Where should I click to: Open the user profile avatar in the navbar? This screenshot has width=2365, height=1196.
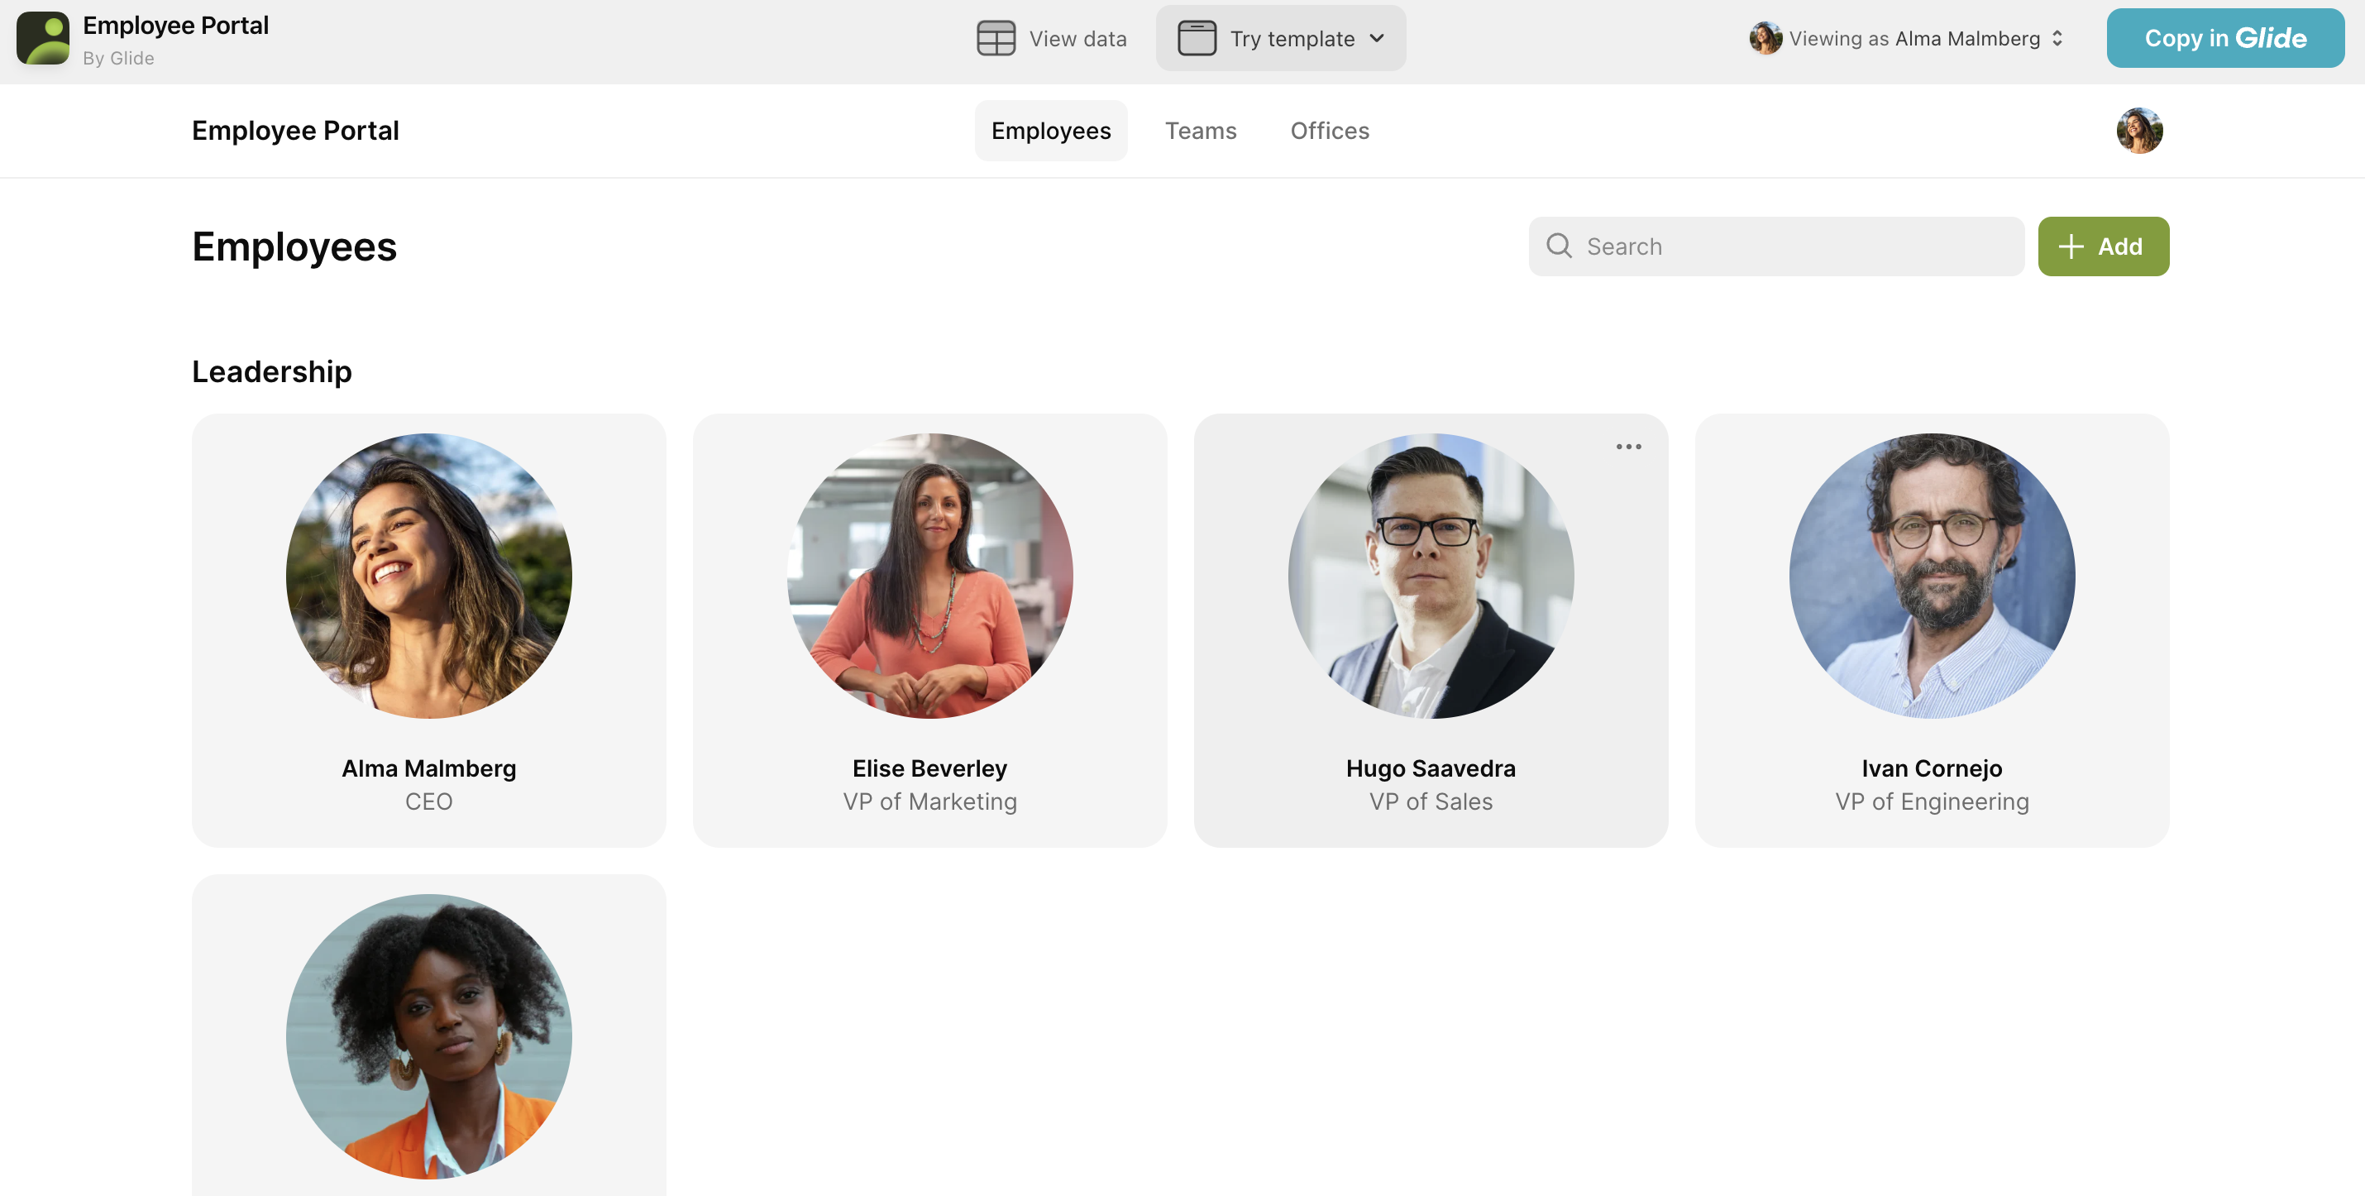(2138, 131)
